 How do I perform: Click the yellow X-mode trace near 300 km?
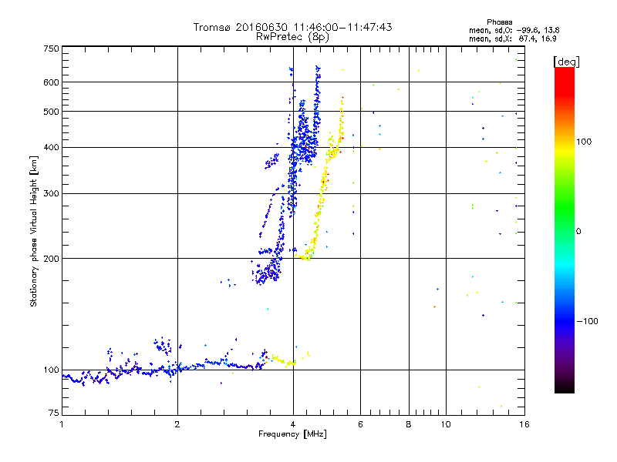point(322,193)
